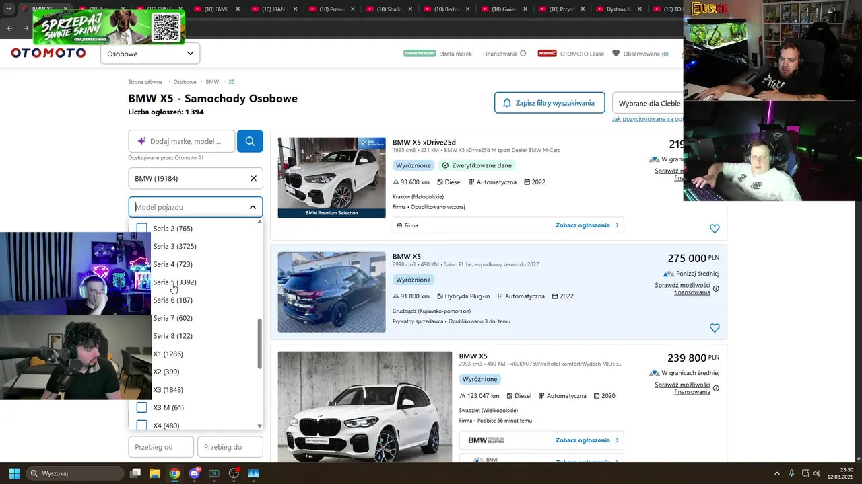Open the dark blue BMW X5 hybrid photo
Viewport: 862px width, 484px height.
pyautogui.click(x=331, y=292)
